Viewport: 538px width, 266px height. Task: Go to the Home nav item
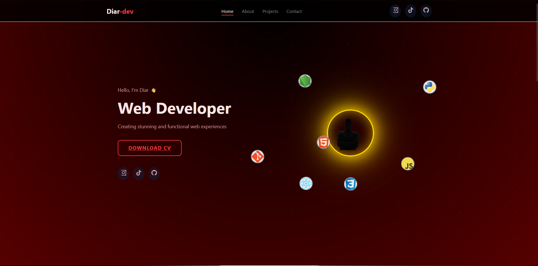(x=227, y=11)
